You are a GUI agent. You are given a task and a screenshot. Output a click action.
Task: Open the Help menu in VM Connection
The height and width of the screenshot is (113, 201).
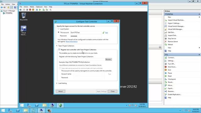[x=51, y=7]
